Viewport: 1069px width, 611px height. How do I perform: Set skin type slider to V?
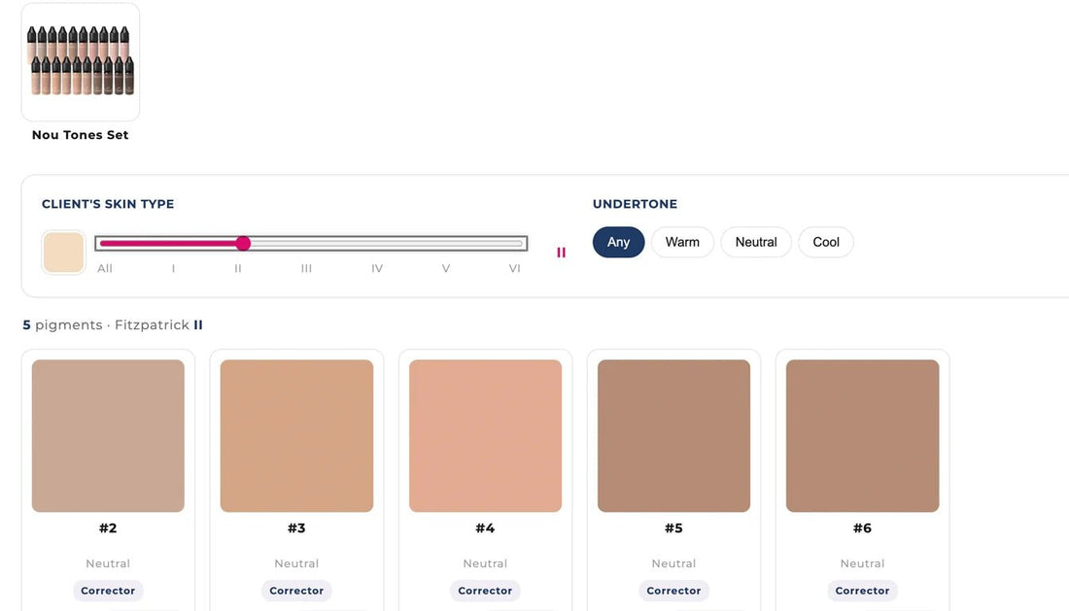tap(446, 268)
